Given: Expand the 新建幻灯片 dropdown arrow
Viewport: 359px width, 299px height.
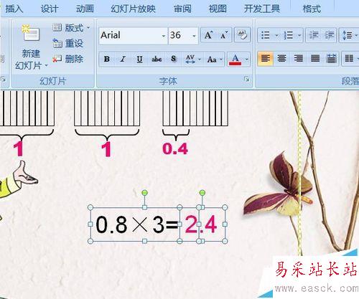Looking at the screenshot, I should pos(46,65).
